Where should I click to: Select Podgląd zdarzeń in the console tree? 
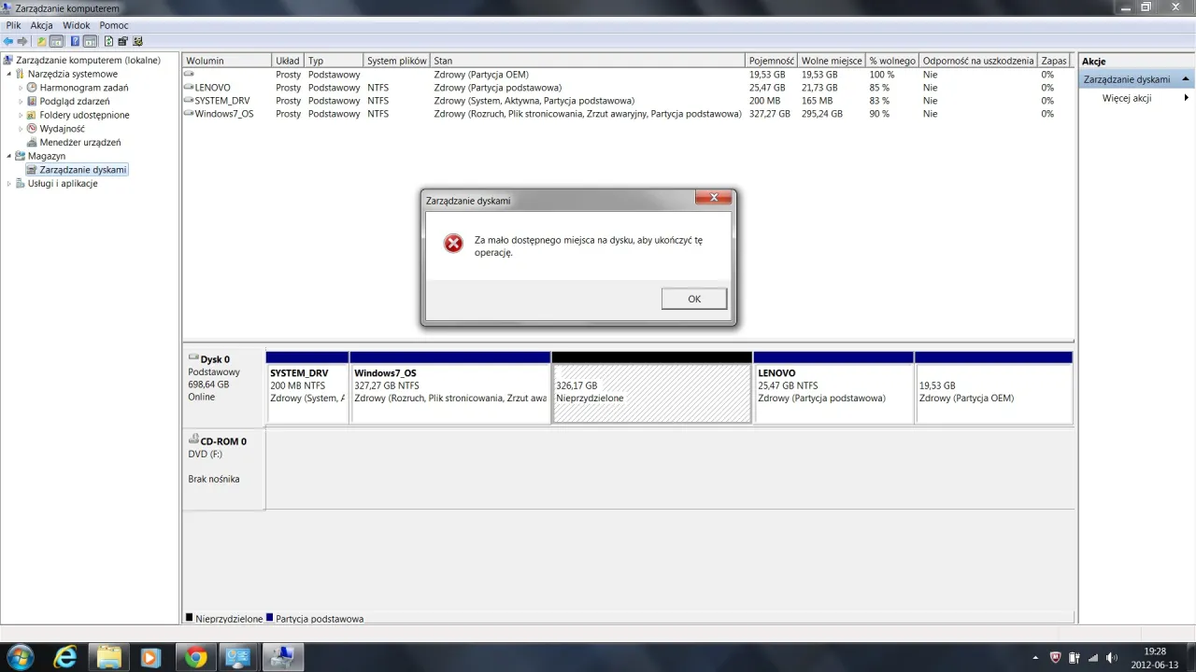[74, 101]
